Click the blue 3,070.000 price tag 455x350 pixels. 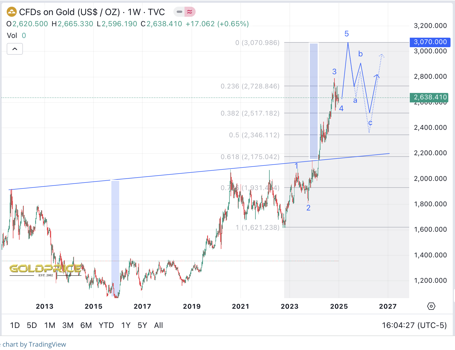(430, 42)
